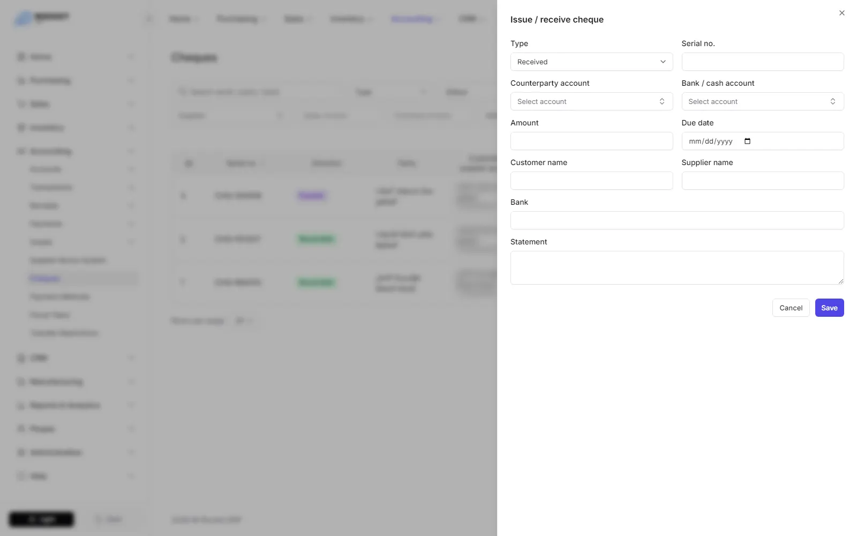Click the Customer name input field
857x536 pixels.
tap(591, 181)
